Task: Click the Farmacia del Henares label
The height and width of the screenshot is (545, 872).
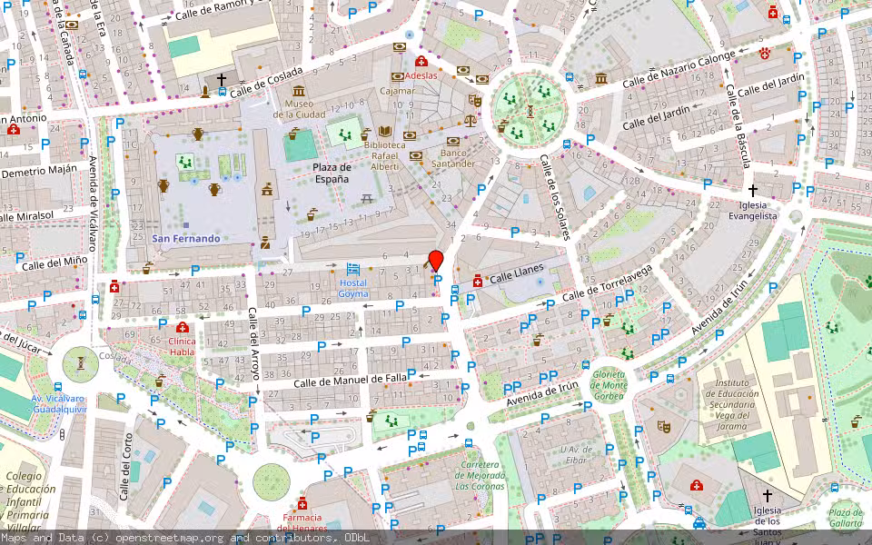Action: pyautogui.click(x=302, y=522)
